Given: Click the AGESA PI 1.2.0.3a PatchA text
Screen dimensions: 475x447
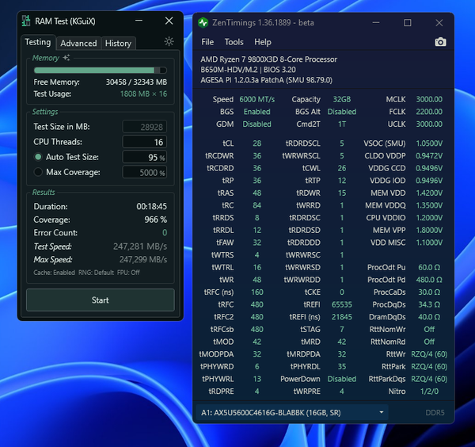Looking at the screenshot, I should (x=266, y=80).
